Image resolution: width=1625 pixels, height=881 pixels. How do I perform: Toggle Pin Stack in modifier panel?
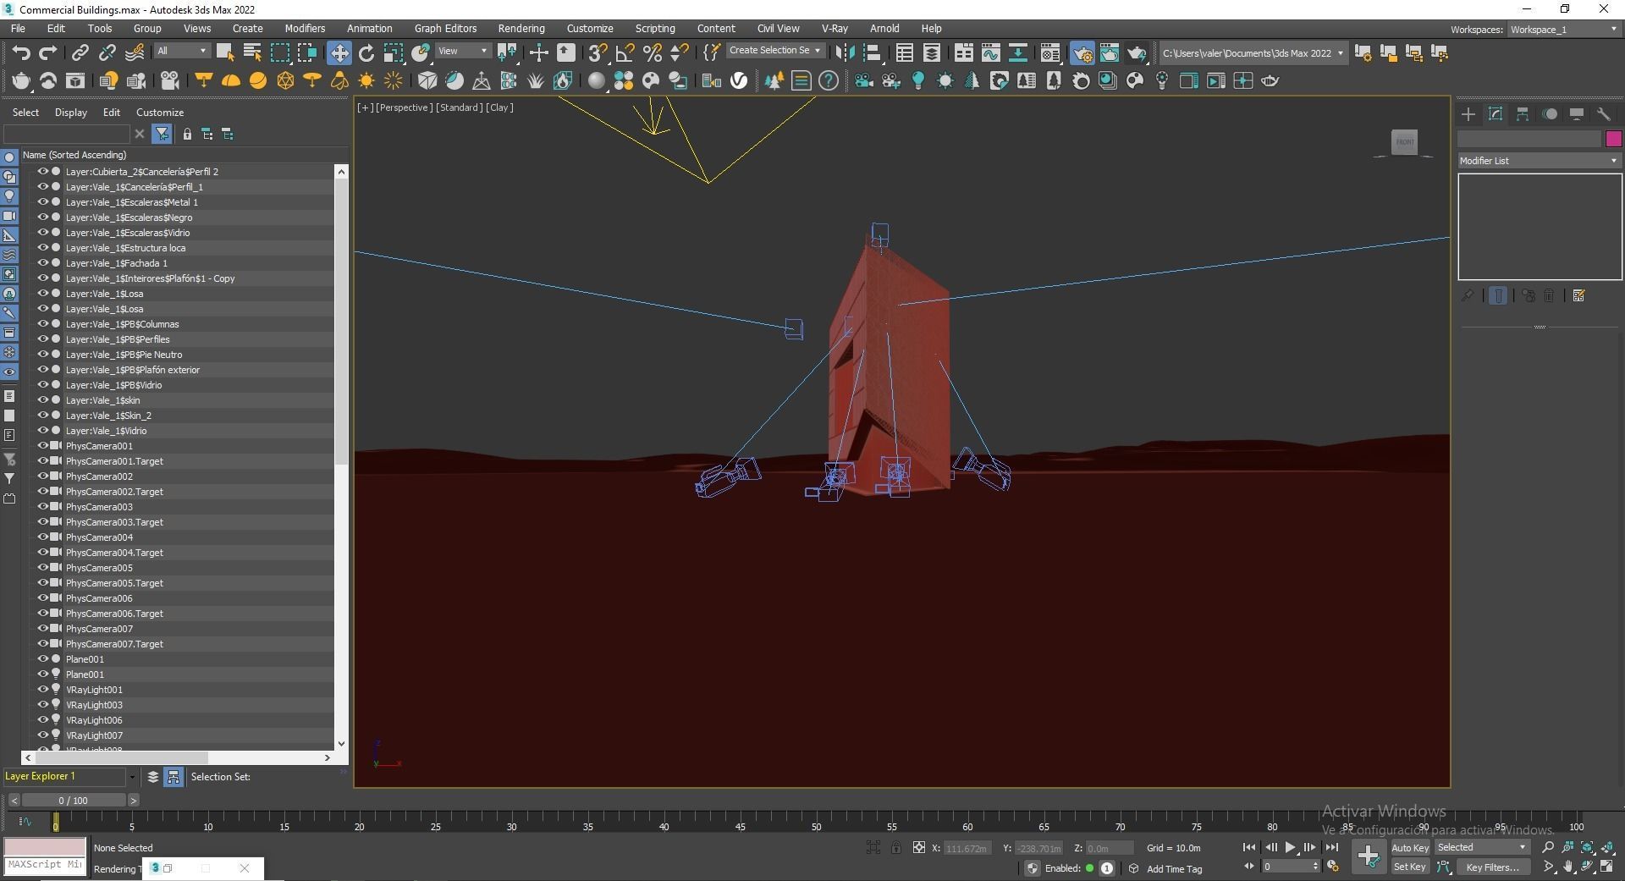click(1468, 295)
